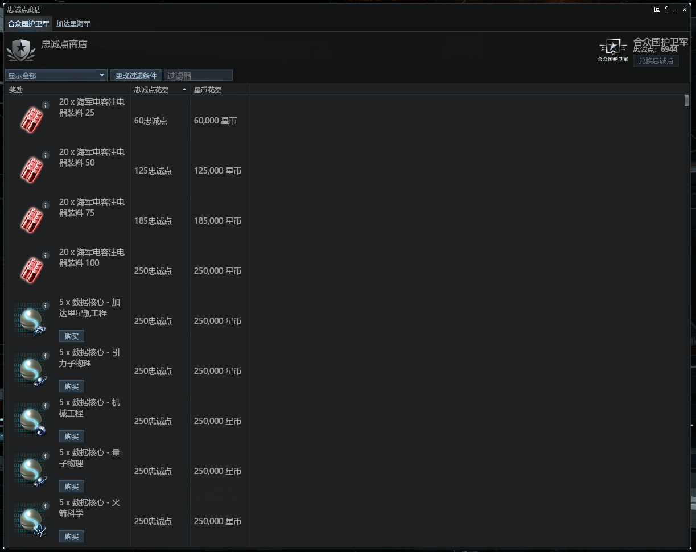Click the 合众国护卫军 corporation logo
Screen dimensions: 696x552
pos(613,47)
